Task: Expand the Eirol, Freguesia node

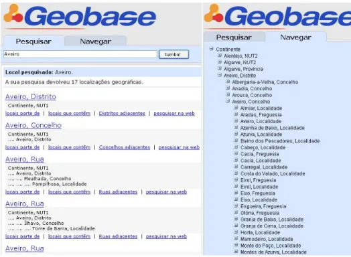Action: (236, 179)
